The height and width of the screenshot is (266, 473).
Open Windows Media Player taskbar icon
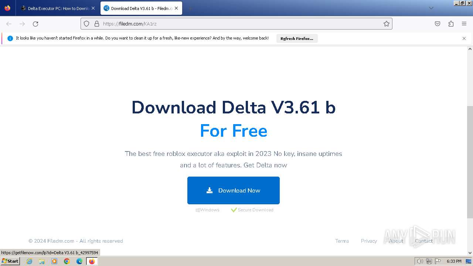(54, 261)
